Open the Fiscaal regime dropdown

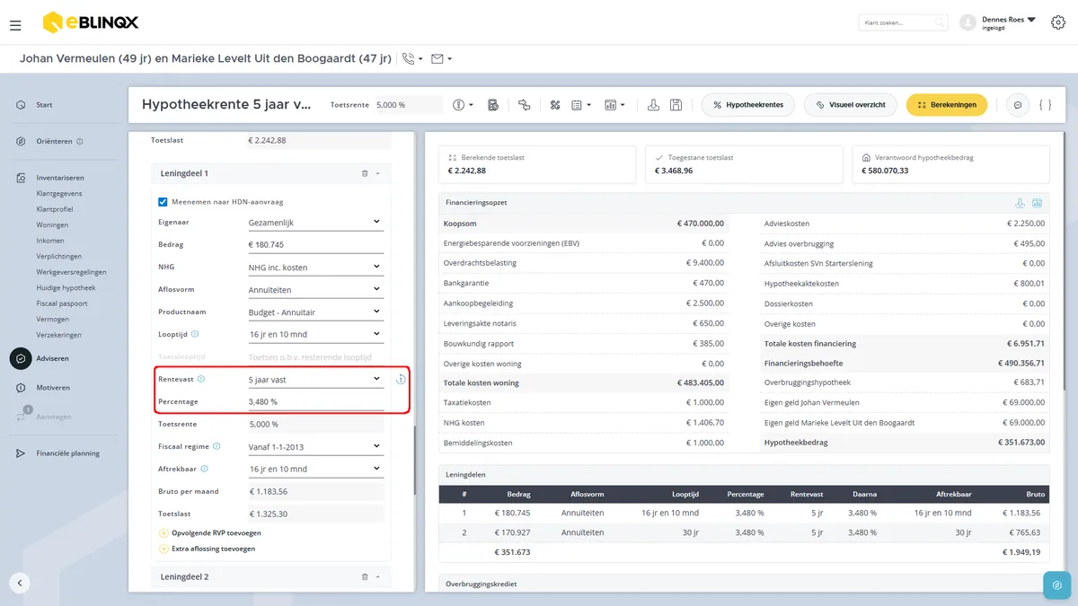coord(316,446)
